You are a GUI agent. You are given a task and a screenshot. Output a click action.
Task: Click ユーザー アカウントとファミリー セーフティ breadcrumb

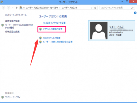coord(42,8)
